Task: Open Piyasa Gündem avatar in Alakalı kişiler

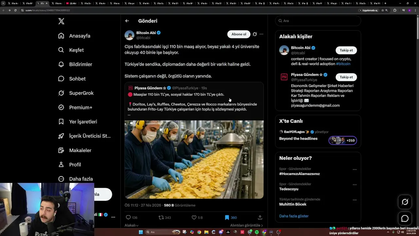Action: click(284, 77)
